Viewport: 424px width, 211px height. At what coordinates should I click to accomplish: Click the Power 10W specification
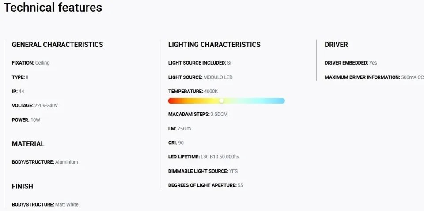pos(26,119)
